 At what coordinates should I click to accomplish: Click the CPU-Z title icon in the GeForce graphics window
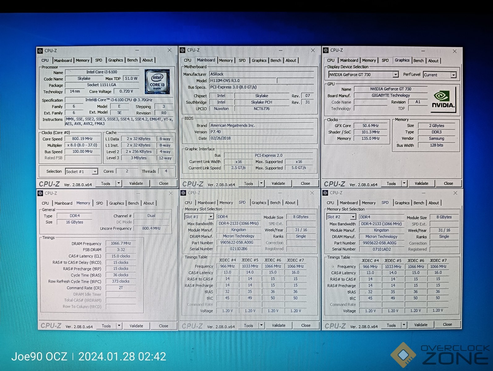tap(326, 50)
